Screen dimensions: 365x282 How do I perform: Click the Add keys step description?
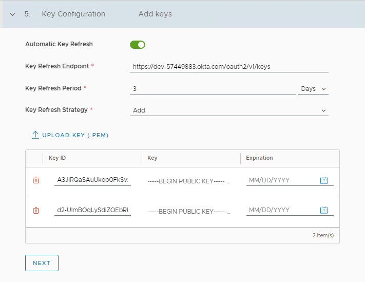click(x=155, y=14)
